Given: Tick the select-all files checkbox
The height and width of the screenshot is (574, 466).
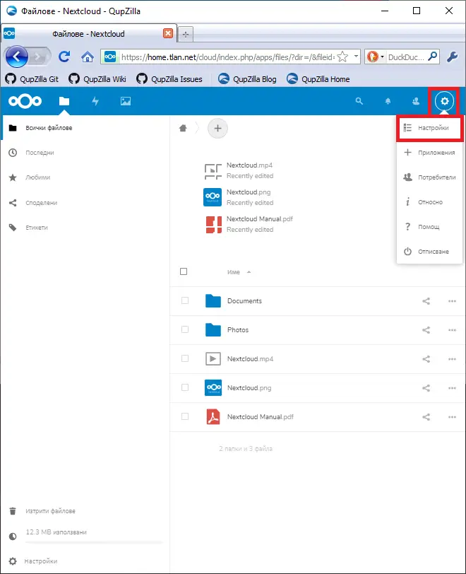Looking at the screenshot, I should coord(184,271).
